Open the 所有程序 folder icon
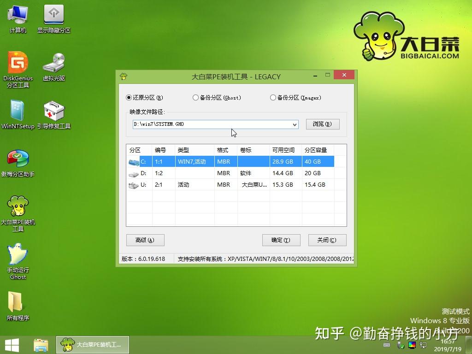The width and height of the screenshot is (472, 354). point(18,306)
